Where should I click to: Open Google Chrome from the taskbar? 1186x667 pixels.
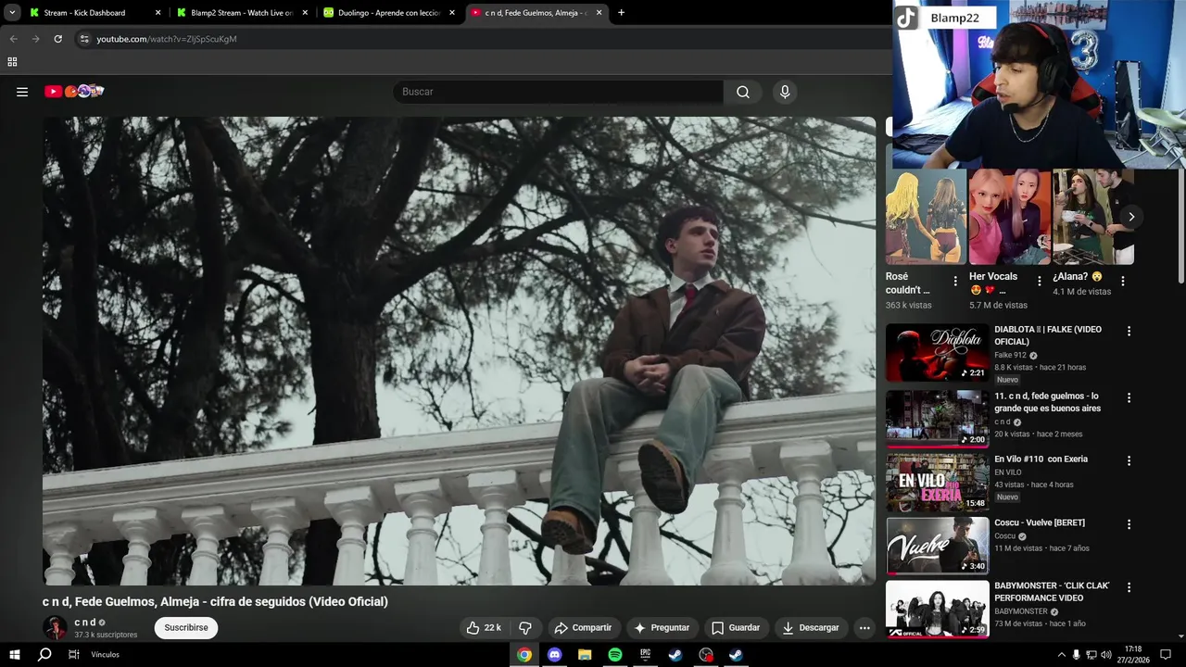(x=524, y=655)
